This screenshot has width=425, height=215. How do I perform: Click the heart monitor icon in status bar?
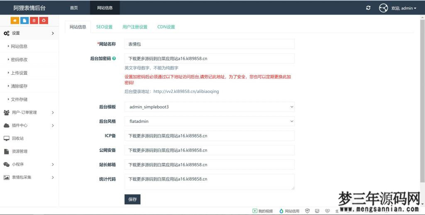[x=327, y=211]
